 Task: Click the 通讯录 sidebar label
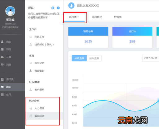click(10, 79)
